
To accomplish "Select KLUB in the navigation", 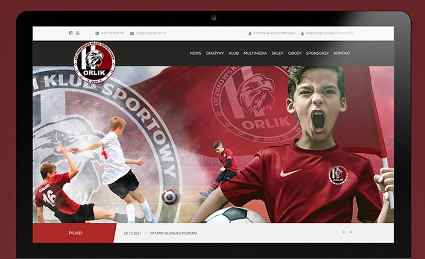I will [x=234, y=53].
